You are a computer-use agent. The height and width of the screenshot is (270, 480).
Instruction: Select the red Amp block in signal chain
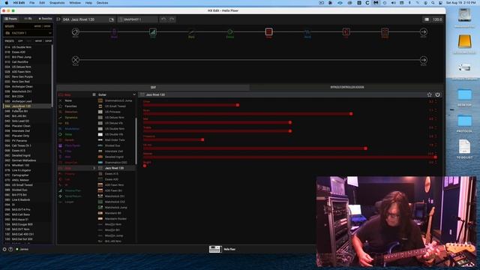coord(268,31)
